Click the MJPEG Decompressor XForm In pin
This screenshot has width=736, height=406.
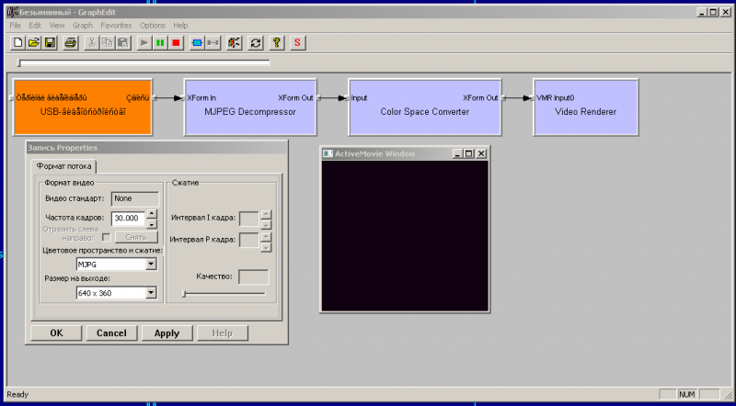click(x=201, y=98)
